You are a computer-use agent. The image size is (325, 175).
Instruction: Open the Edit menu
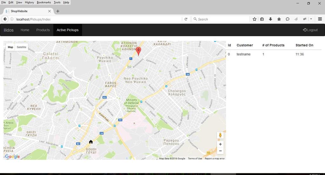click(x=11, y=2)
